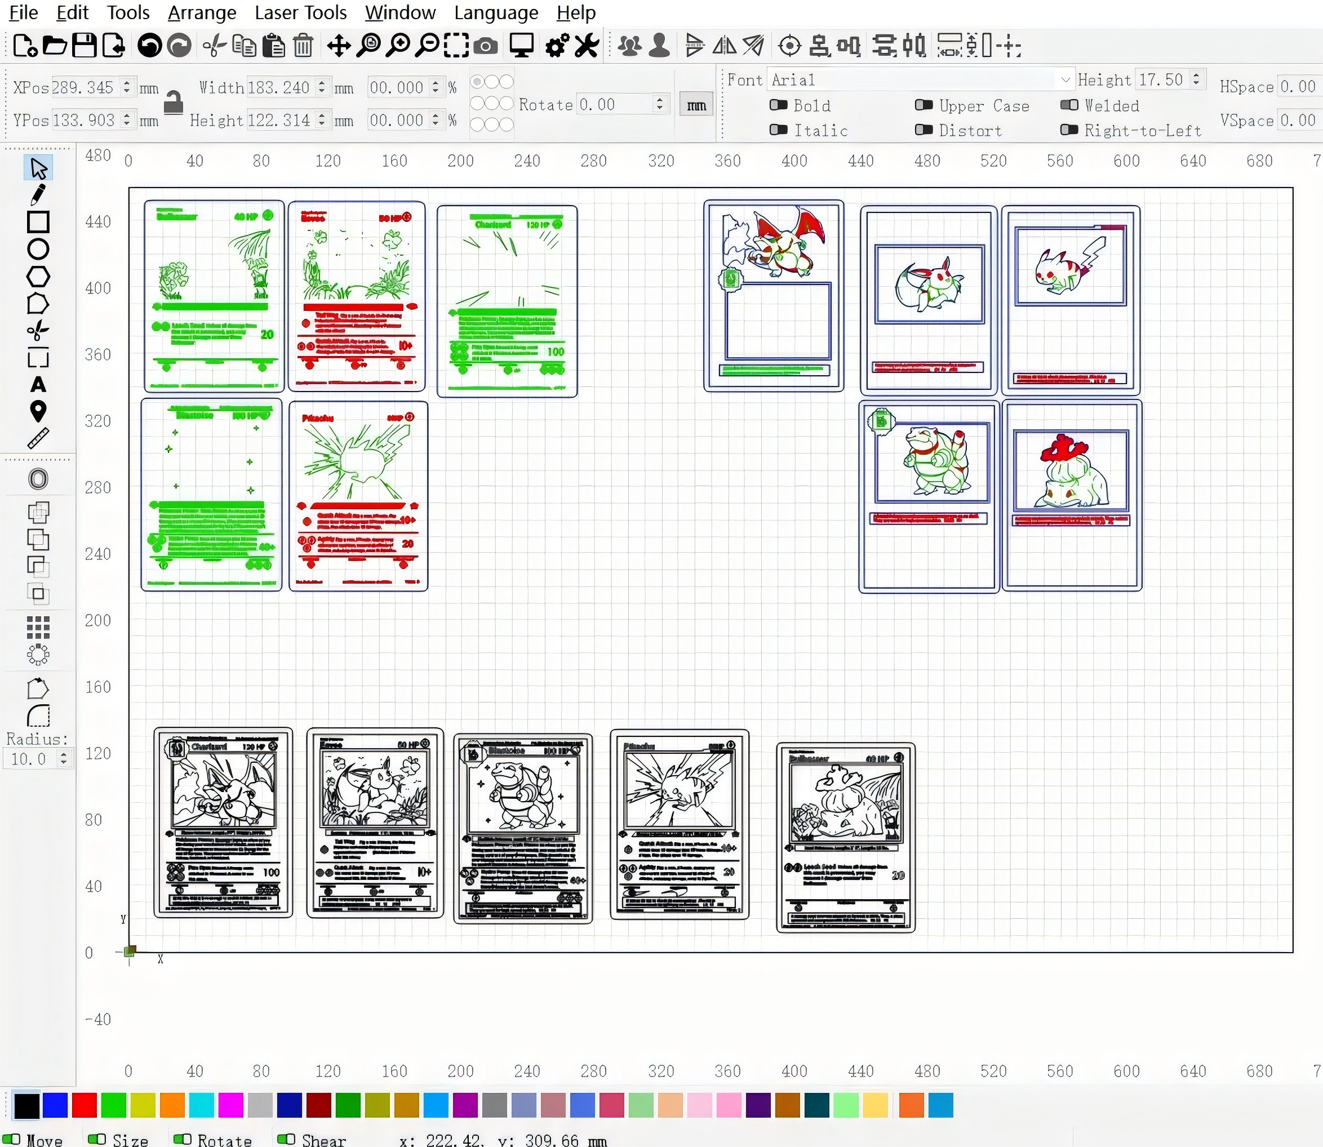
Task: Click the font Height 17.50 spinner arrows
Action: click(x=1196, y=79)
